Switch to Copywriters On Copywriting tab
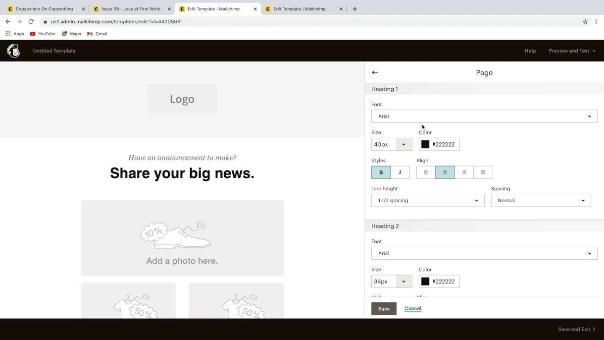 coord(44,9)
